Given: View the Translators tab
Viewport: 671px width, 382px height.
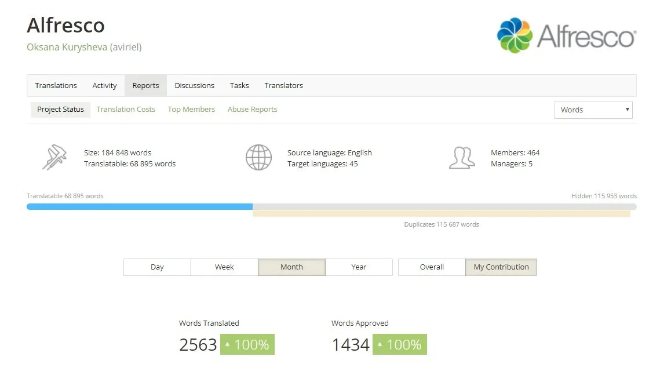Looking at the screenshot, I should coord(284,86).
